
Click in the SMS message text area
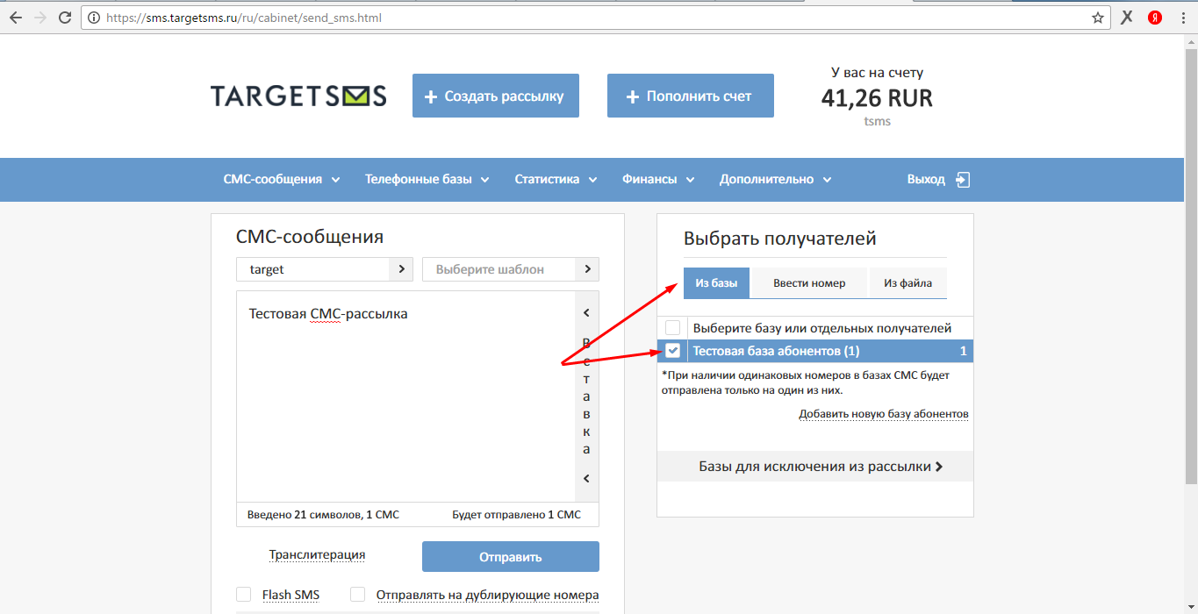[405, 396]
